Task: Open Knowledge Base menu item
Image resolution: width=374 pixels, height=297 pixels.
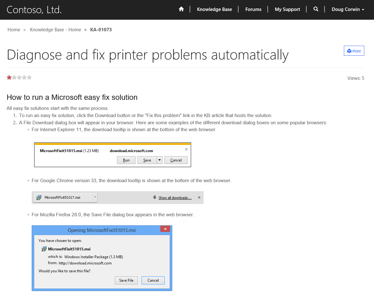Action: 214,9
